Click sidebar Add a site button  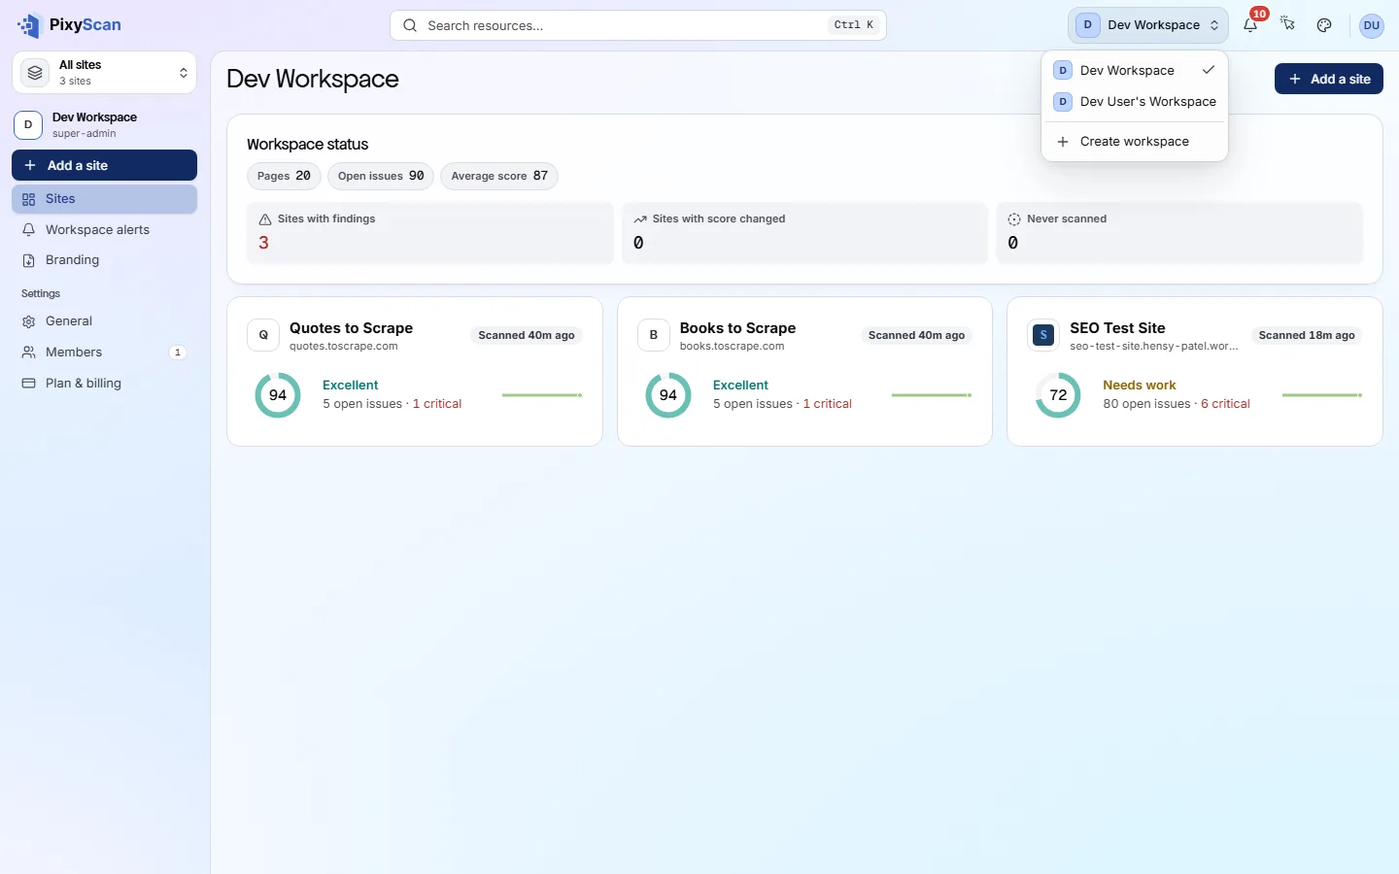[105, 165]
